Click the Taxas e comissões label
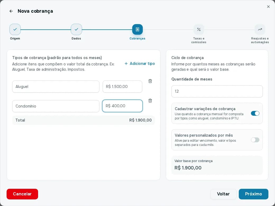Image resolution: width=275 pixels, height=206 pixels. tap(199, 41)
